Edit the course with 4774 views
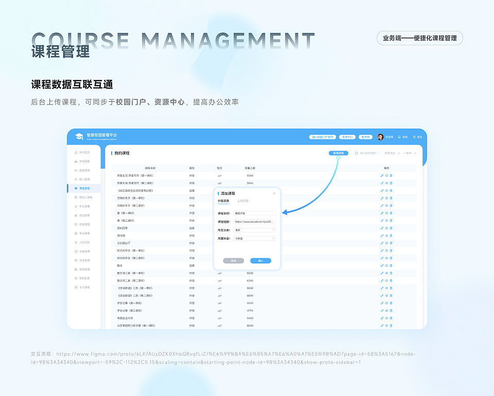This screenshot has height=396, width=494. tap(382, 311)
